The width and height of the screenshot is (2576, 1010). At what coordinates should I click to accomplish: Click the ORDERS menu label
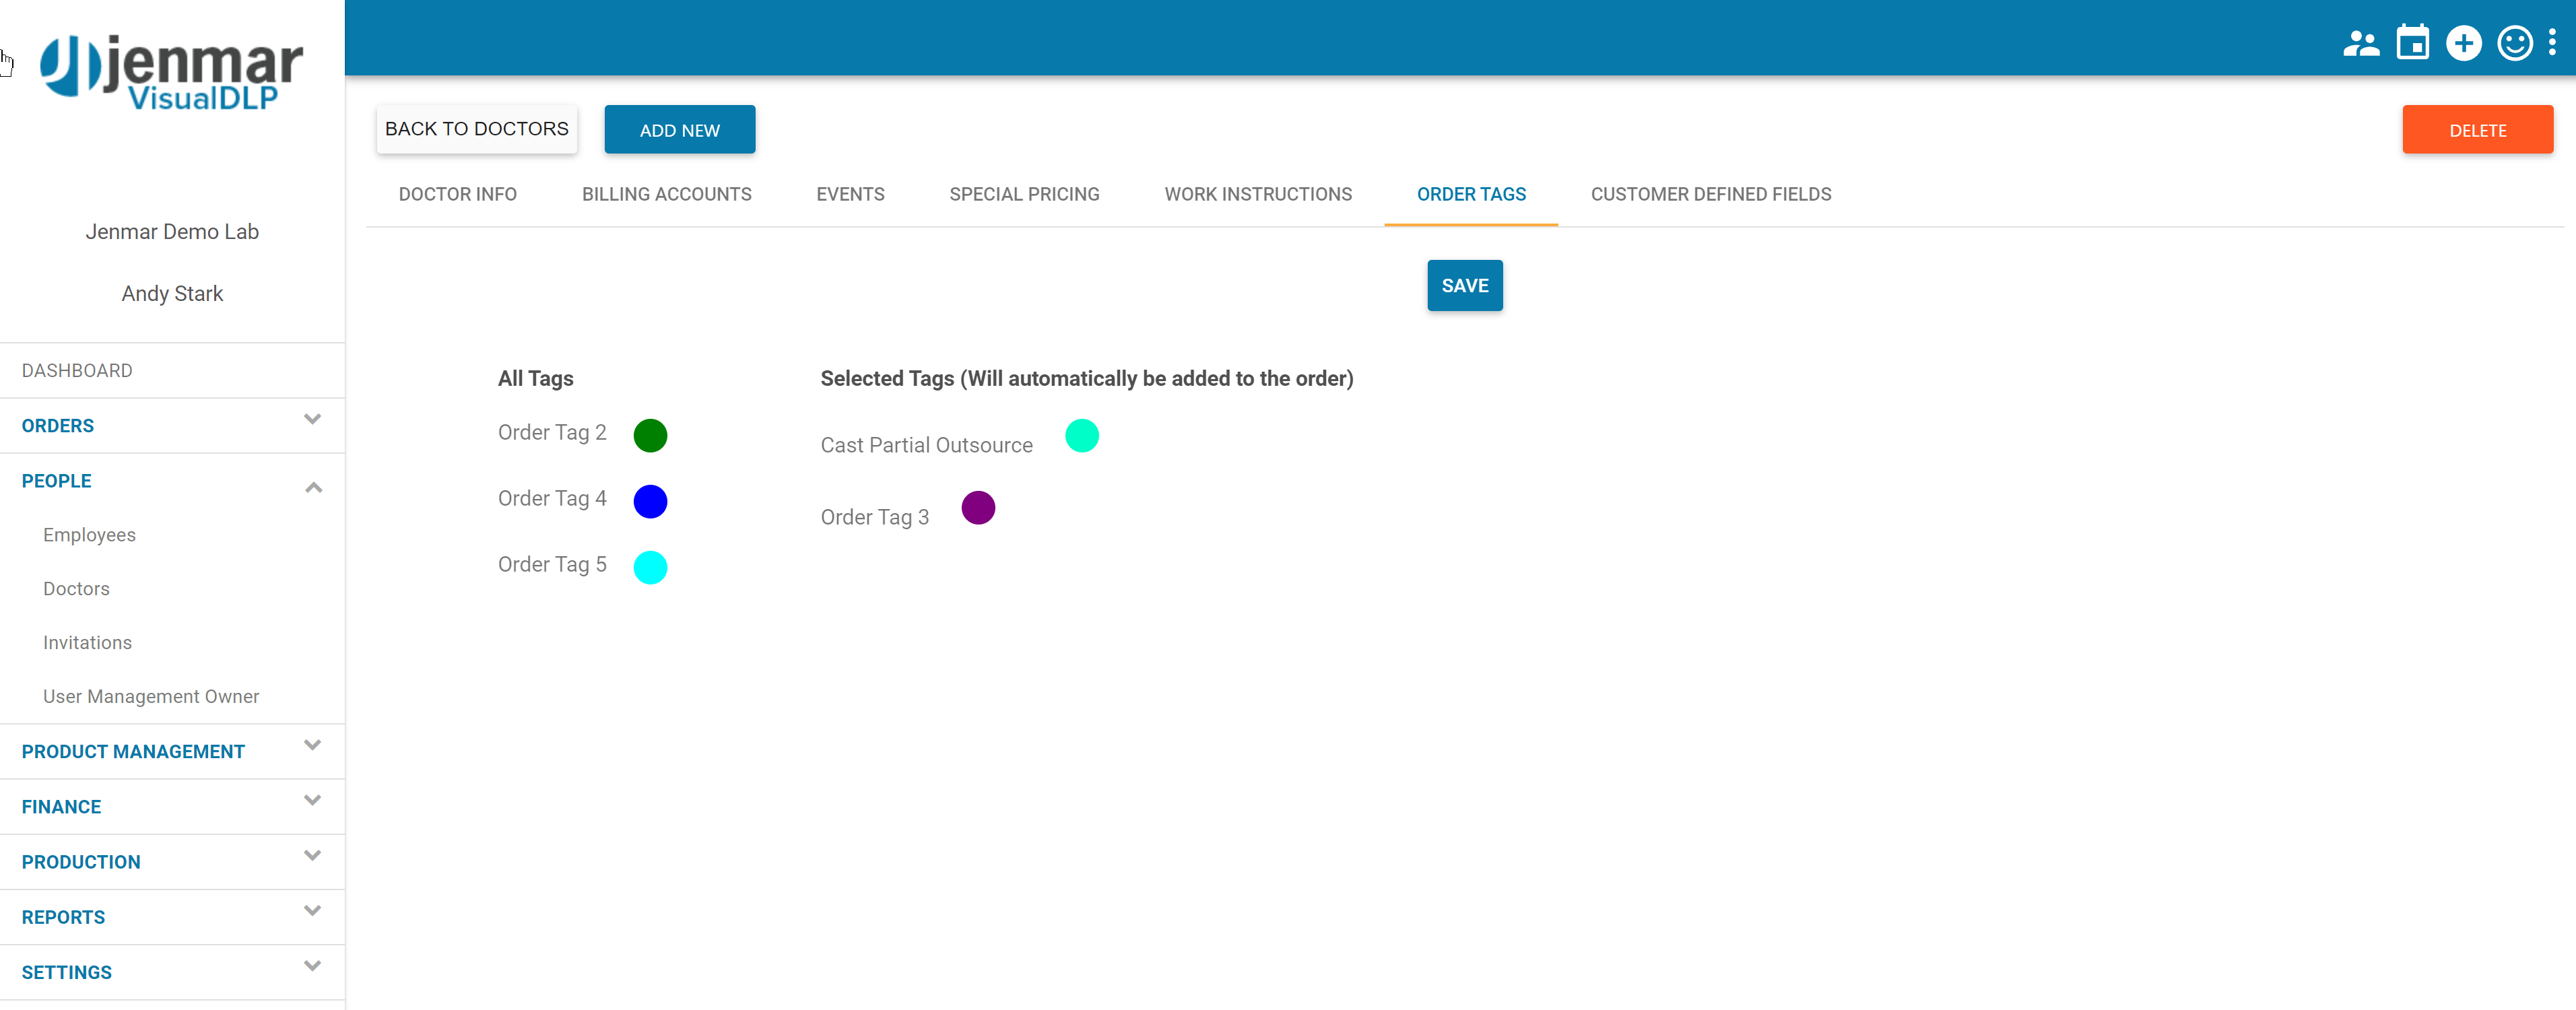pos(57,426)
